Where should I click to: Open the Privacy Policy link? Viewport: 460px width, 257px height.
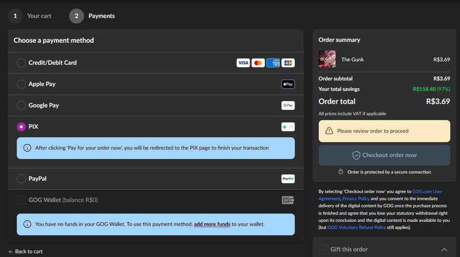[x=356, y=198]
